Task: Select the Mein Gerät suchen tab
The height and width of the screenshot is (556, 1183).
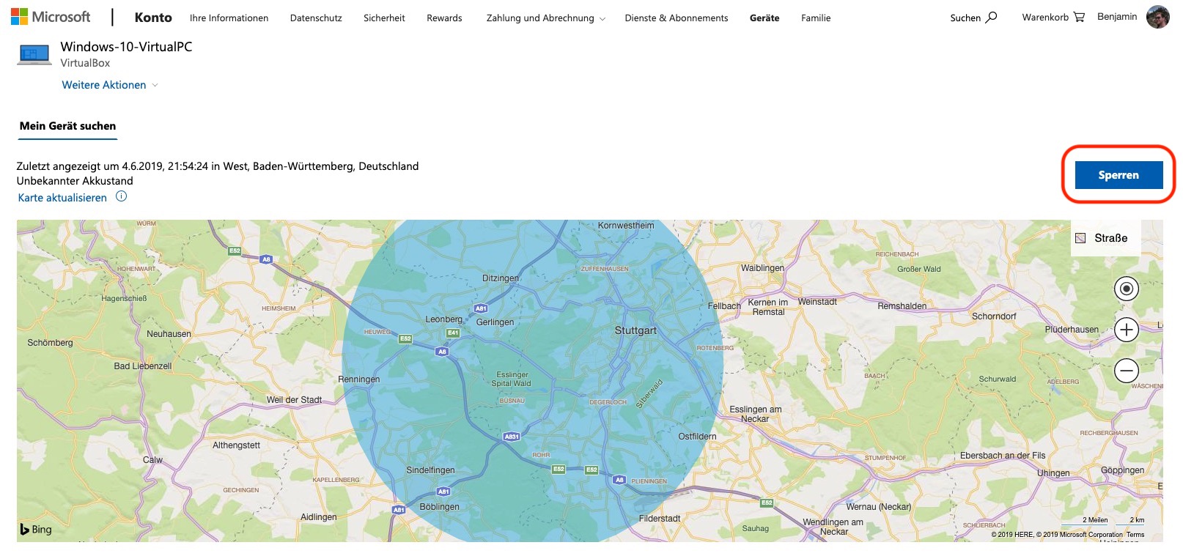Action: tap(67, 126)
